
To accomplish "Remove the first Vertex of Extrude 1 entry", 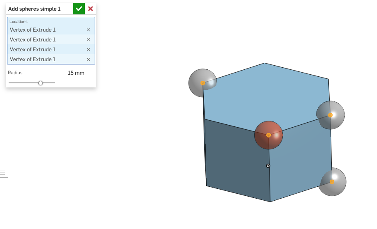I will point(88,30).
